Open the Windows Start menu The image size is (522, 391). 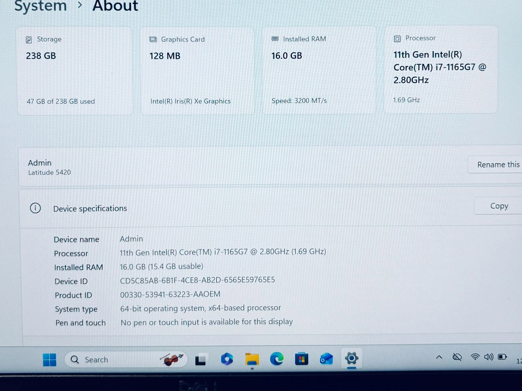[49, 360]
